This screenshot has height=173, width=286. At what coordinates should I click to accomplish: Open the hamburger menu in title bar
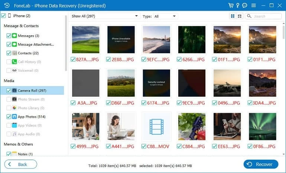pos(253,6)
